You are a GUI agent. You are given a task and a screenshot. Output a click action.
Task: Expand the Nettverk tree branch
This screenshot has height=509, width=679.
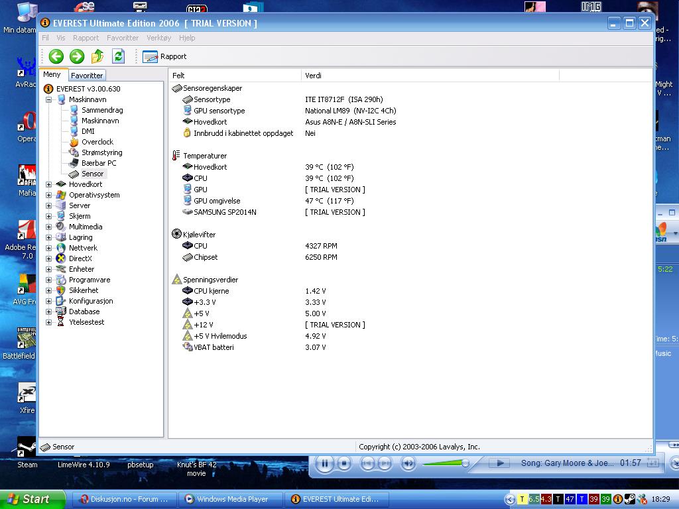[x=48, y=248]
